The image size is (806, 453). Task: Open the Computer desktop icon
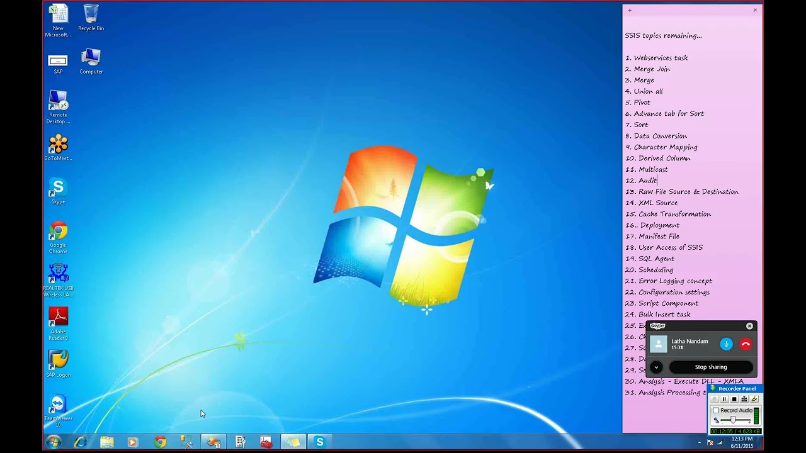pyautogui.click(x=91, y=61)
